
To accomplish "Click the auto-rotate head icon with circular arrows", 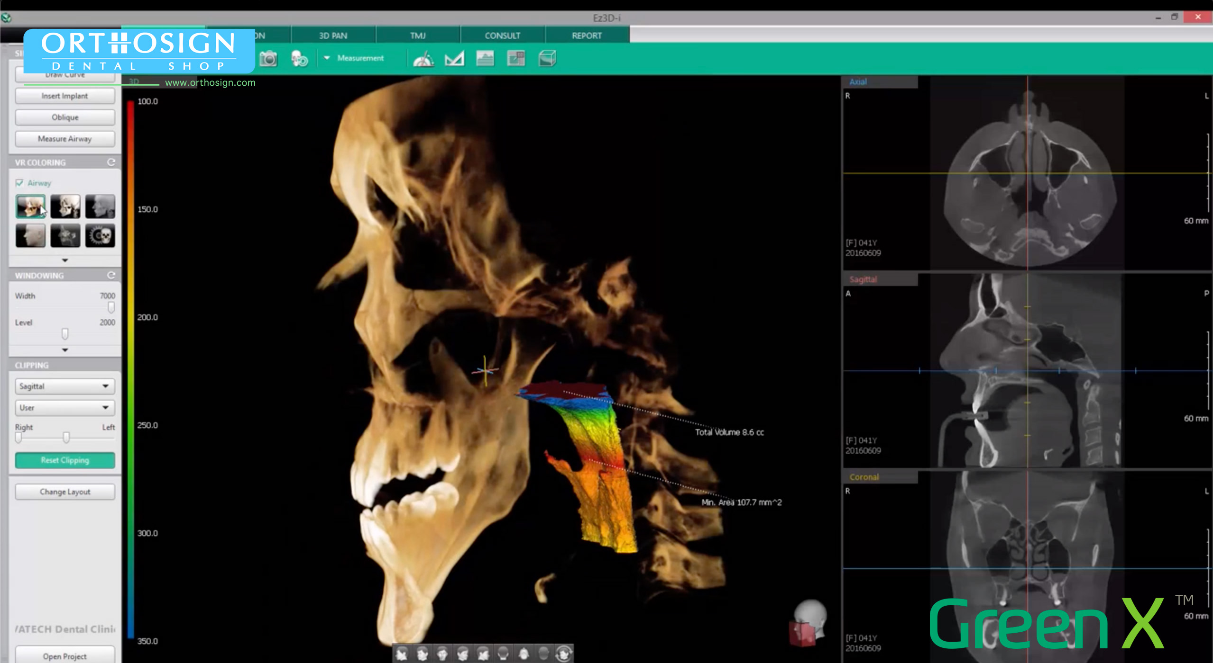I will (x=563, y=654).
